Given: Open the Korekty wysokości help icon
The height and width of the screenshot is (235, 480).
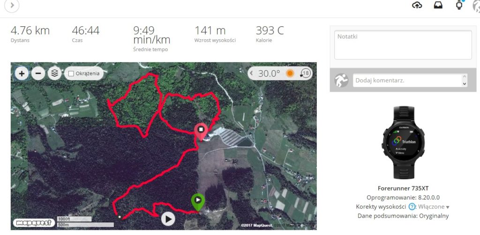Looking at the screenshot, I should pos(412,207).
